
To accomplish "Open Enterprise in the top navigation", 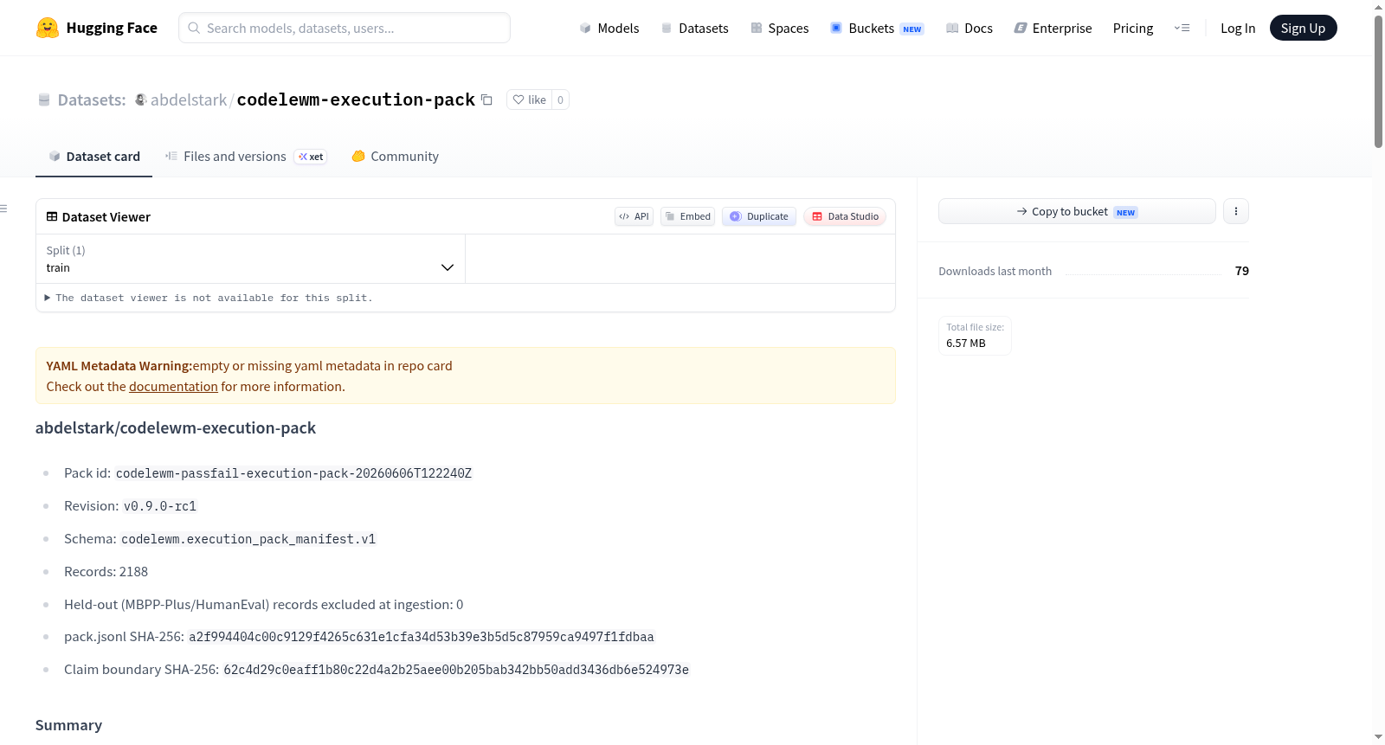I will pyautogui.click(x=1053, y=28).
